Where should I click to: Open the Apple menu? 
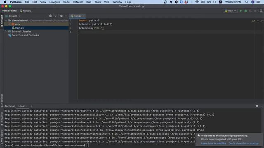click(x=5, y=2)
